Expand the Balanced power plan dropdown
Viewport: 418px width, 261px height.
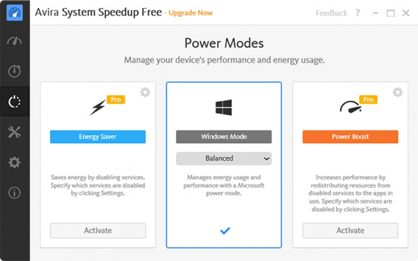click(x=224, y=158)
